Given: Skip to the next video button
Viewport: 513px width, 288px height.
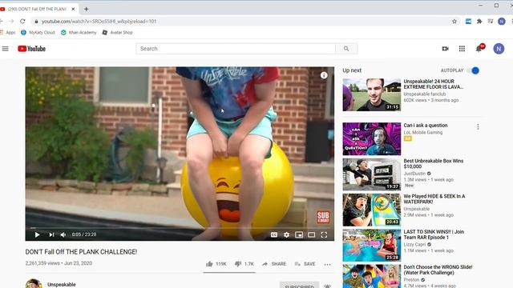Looking at the screenshot, I should click(x=51, y=234).
